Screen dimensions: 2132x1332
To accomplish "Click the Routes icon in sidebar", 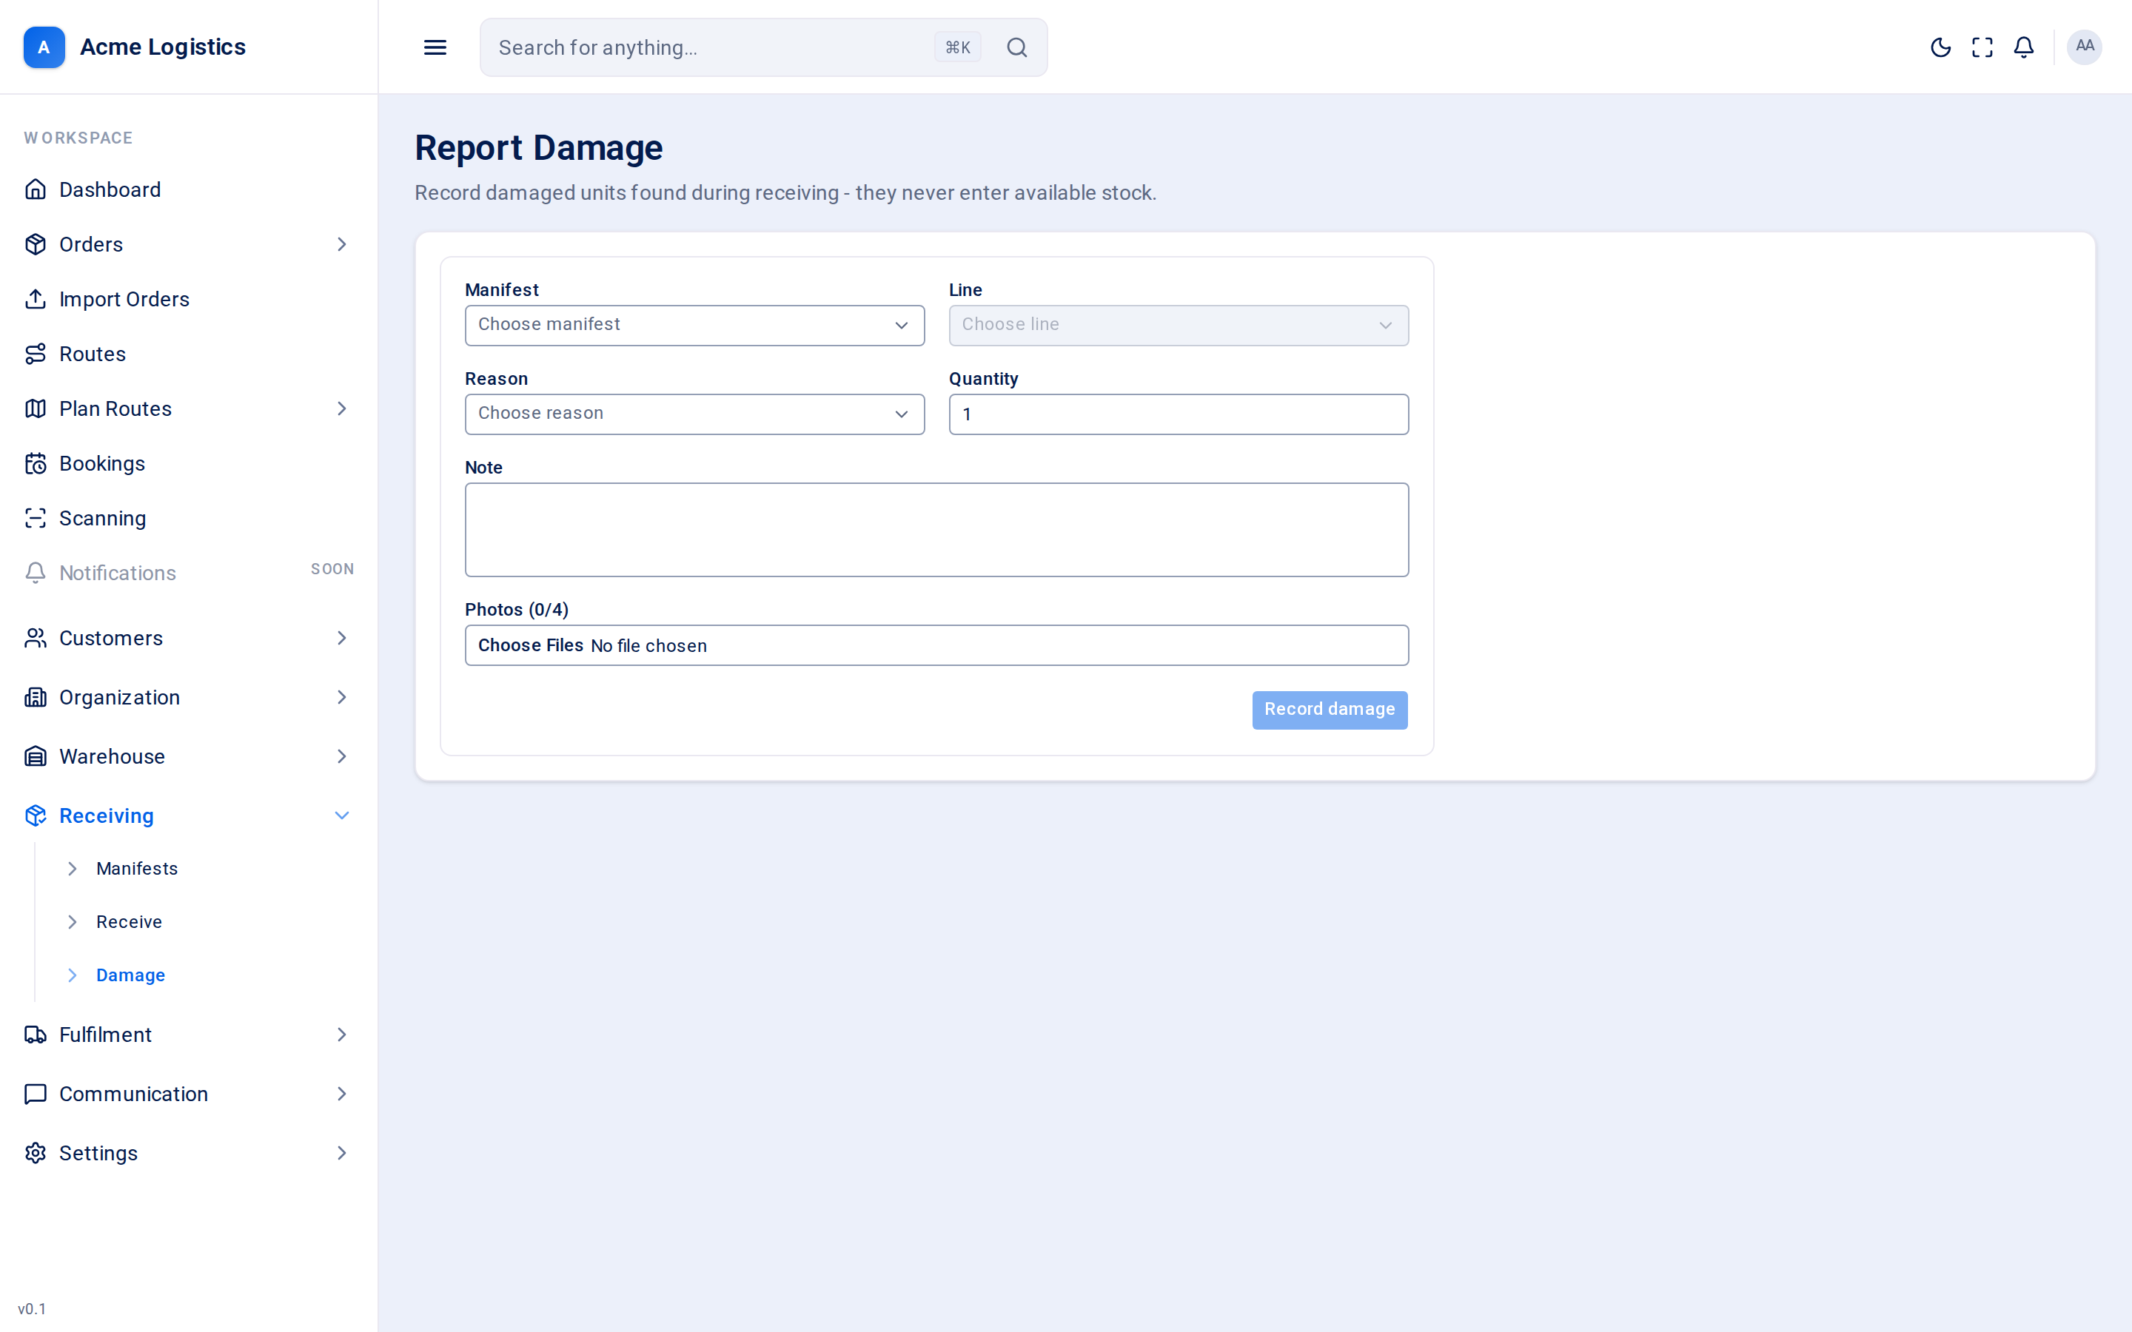I will coord(36,354).
